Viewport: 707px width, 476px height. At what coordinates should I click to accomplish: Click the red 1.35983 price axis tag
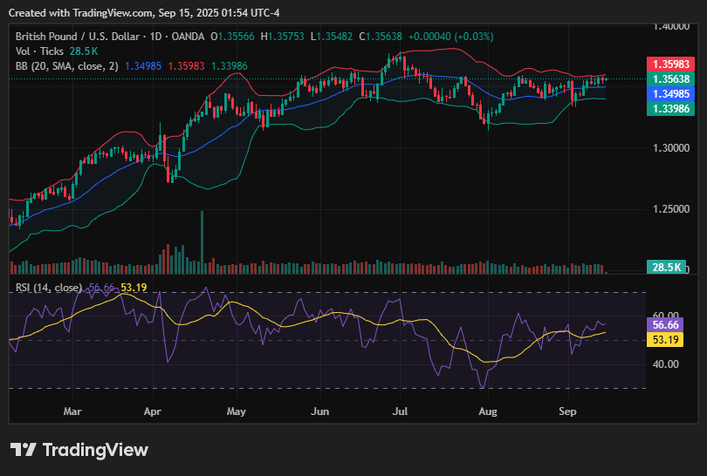[670, 65]
